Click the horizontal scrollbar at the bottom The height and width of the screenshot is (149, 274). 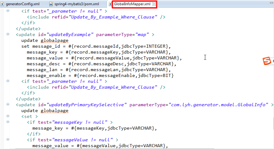tap(115, 148)
